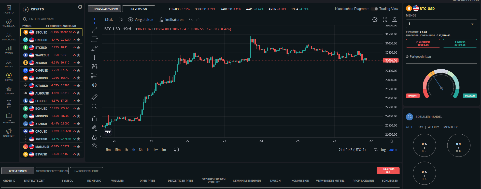
Task: Open Indikatoren indicators menu
Action: click(172, 20)
